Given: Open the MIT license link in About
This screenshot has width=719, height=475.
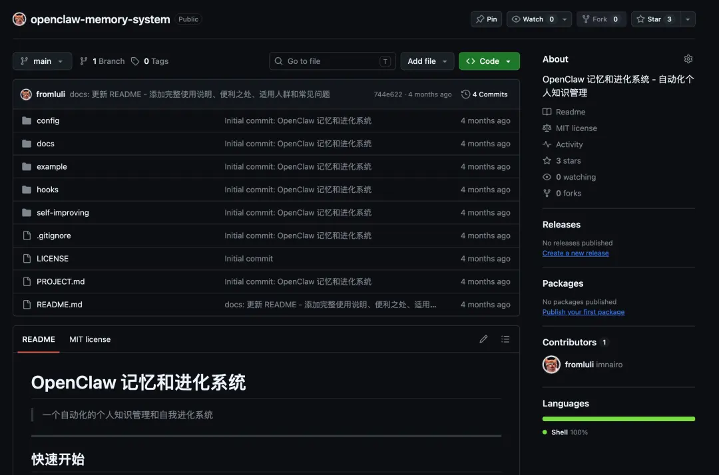Looking at the screenshot, I should [577, 128].
